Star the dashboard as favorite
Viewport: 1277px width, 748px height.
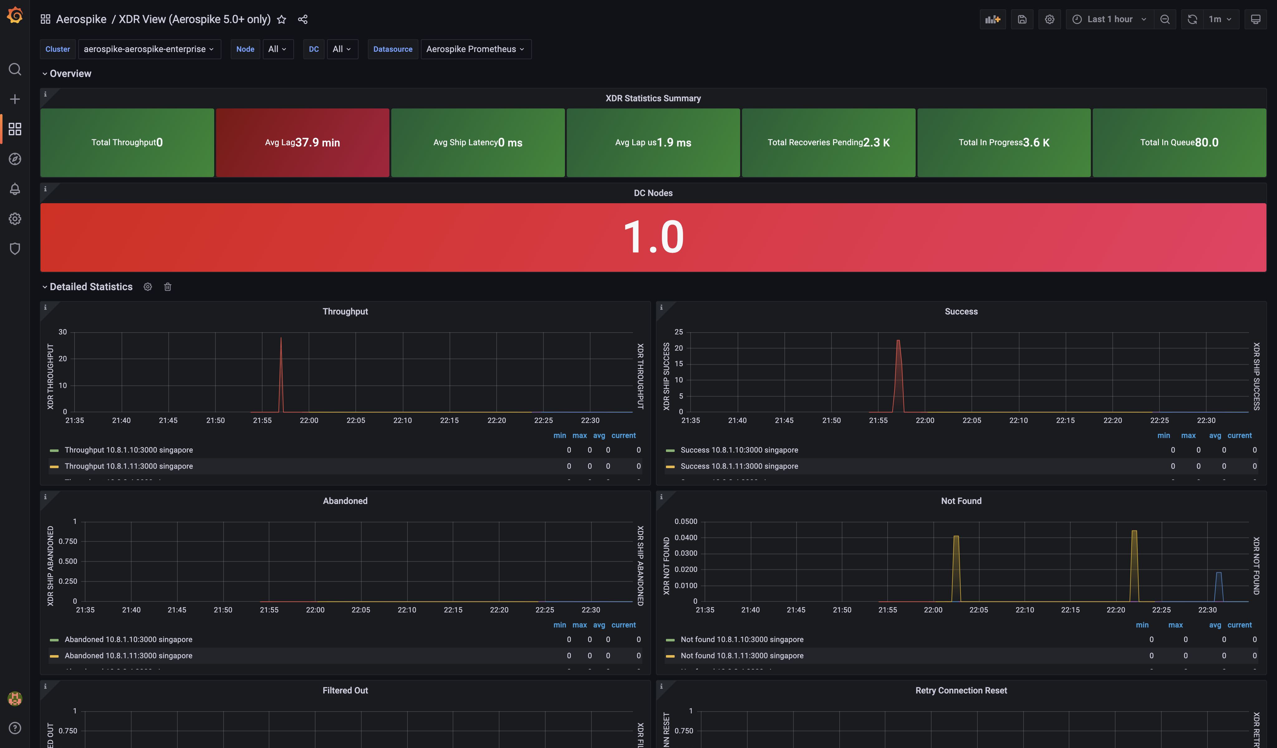tap(282, 19)
